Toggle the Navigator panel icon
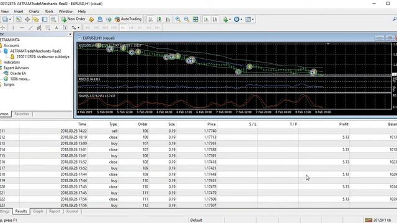This screenshot has width=397, height=223. point(36,19)
